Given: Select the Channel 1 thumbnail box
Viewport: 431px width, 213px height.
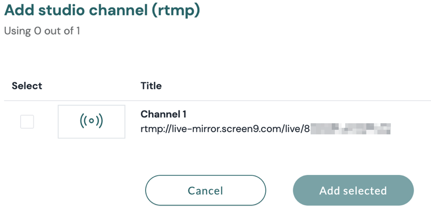Looking at the screenshot, I should click(x=91, y=122).
